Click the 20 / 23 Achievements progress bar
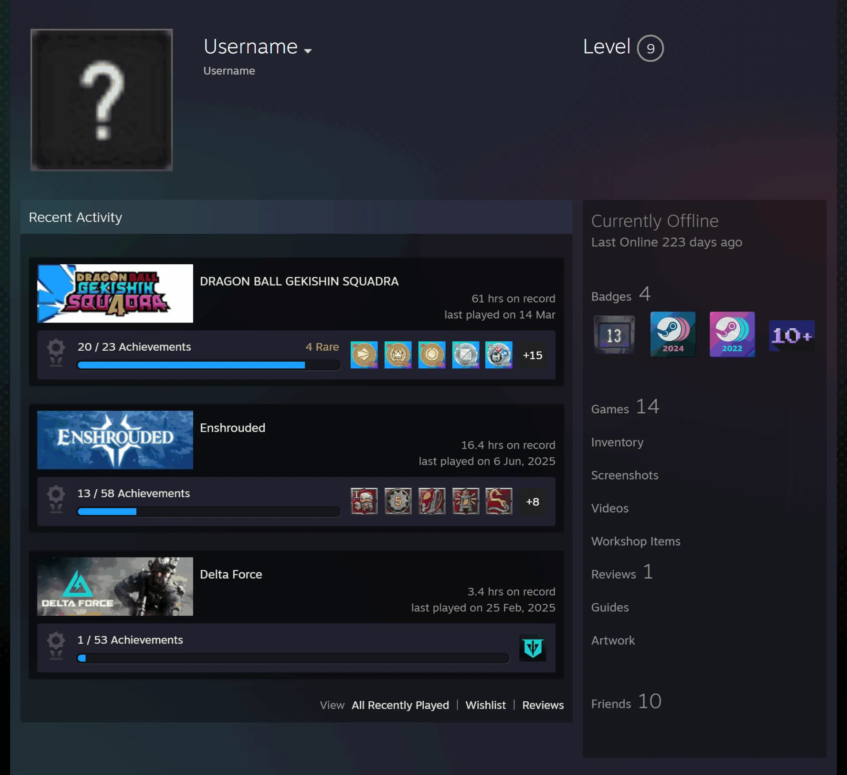847x775 pixels. tap(209, 365)
